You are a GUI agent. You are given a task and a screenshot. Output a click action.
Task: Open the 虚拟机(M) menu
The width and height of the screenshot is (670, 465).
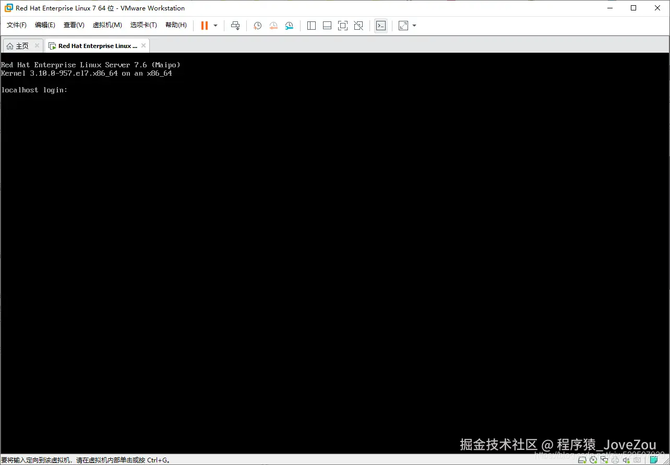(107, 25)
